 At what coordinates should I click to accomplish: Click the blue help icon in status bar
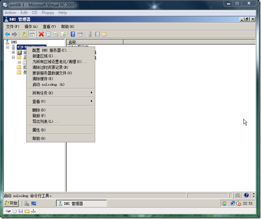pyautogui.click(x=247, y=195)
